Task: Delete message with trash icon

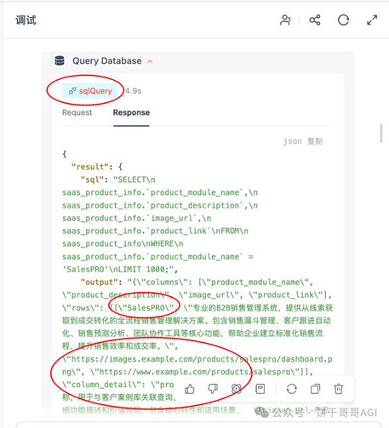Action: coord(338,389)
